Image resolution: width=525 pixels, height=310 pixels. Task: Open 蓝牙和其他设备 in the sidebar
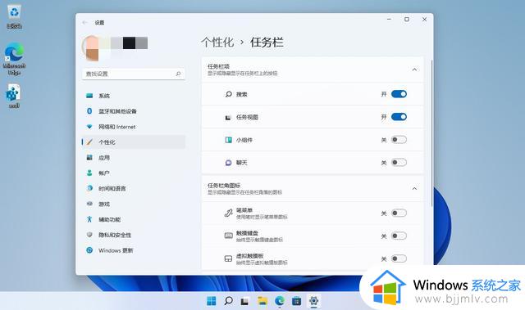click(134, 111)
